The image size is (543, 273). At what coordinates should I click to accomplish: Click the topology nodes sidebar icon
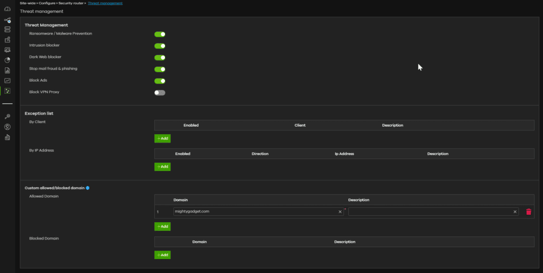[x=7, y=20]
